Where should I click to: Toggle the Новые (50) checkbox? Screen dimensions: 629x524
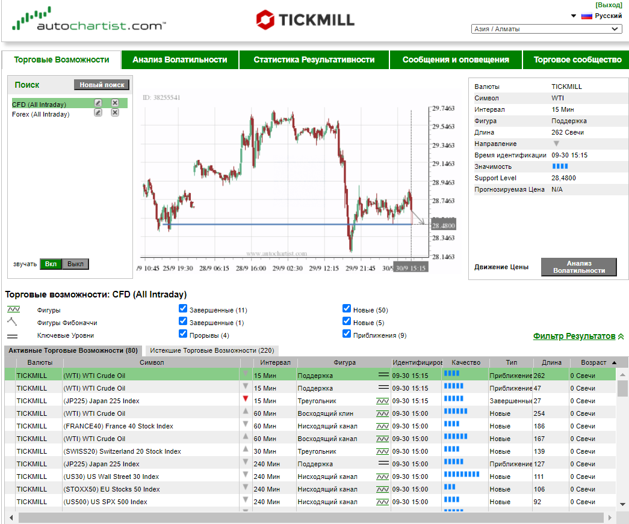click(347, 308)
